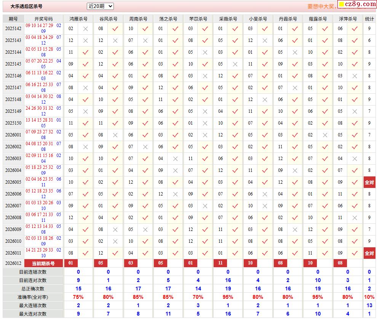The width and height of the screenshot is (377, 319).
Task: Open the 近20期 period range dropdown
Action: click(100, 6)
